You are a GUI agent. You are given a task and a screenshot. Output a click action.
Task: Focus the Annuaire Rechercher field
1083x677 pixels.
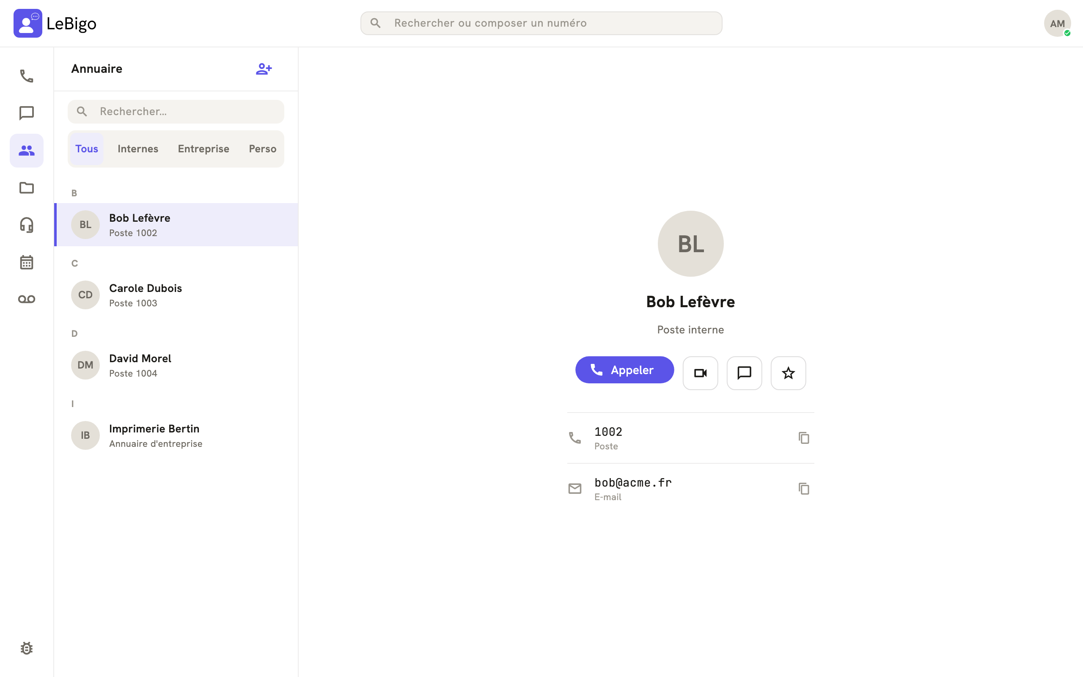pos(176,111)
